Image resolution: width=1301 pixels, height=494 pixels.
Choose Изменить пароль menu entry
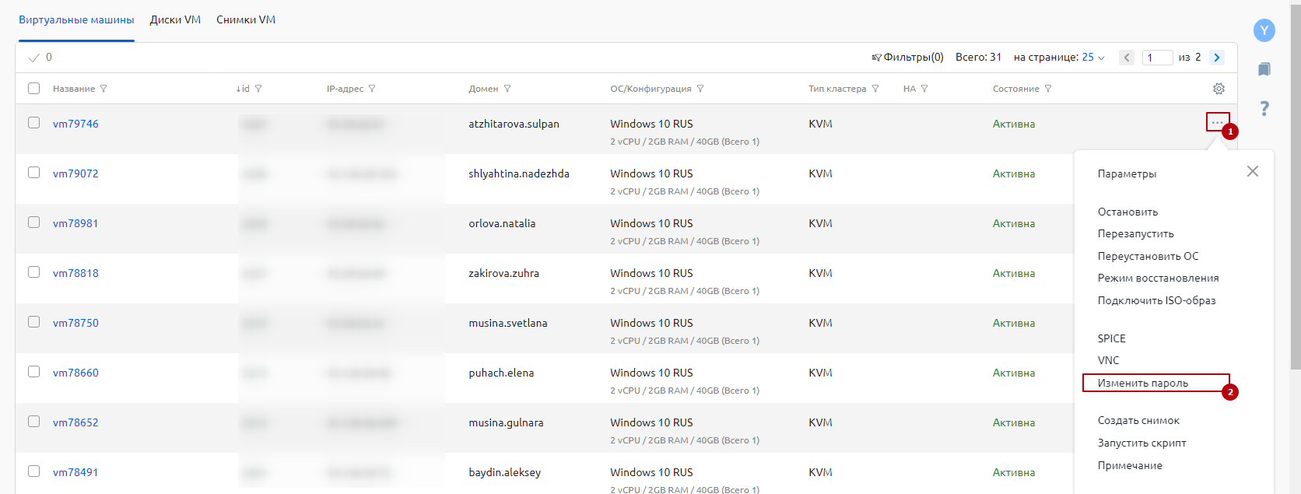[x=1142, y=383]
